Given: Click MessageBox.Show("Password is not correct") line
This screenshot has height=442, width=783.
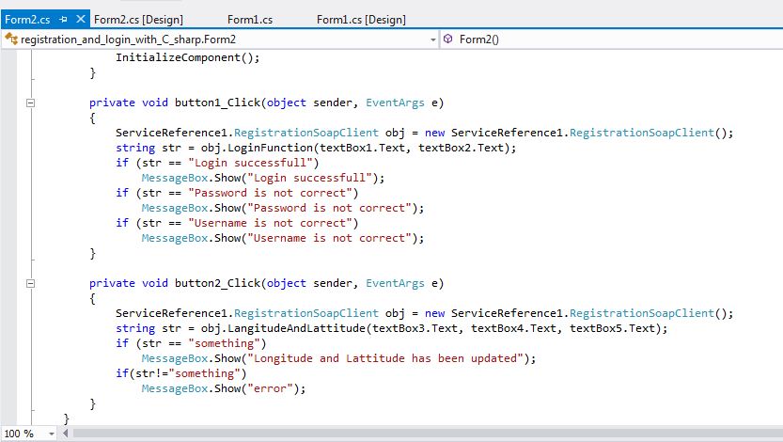Looking at the screenshot, I should [283, 208].
